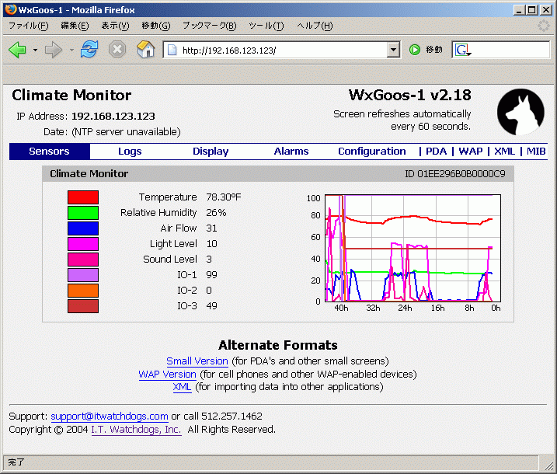Click the IP address 192.168.123.123 text
This screenshot has width=557, height=474.
point(113,117)
